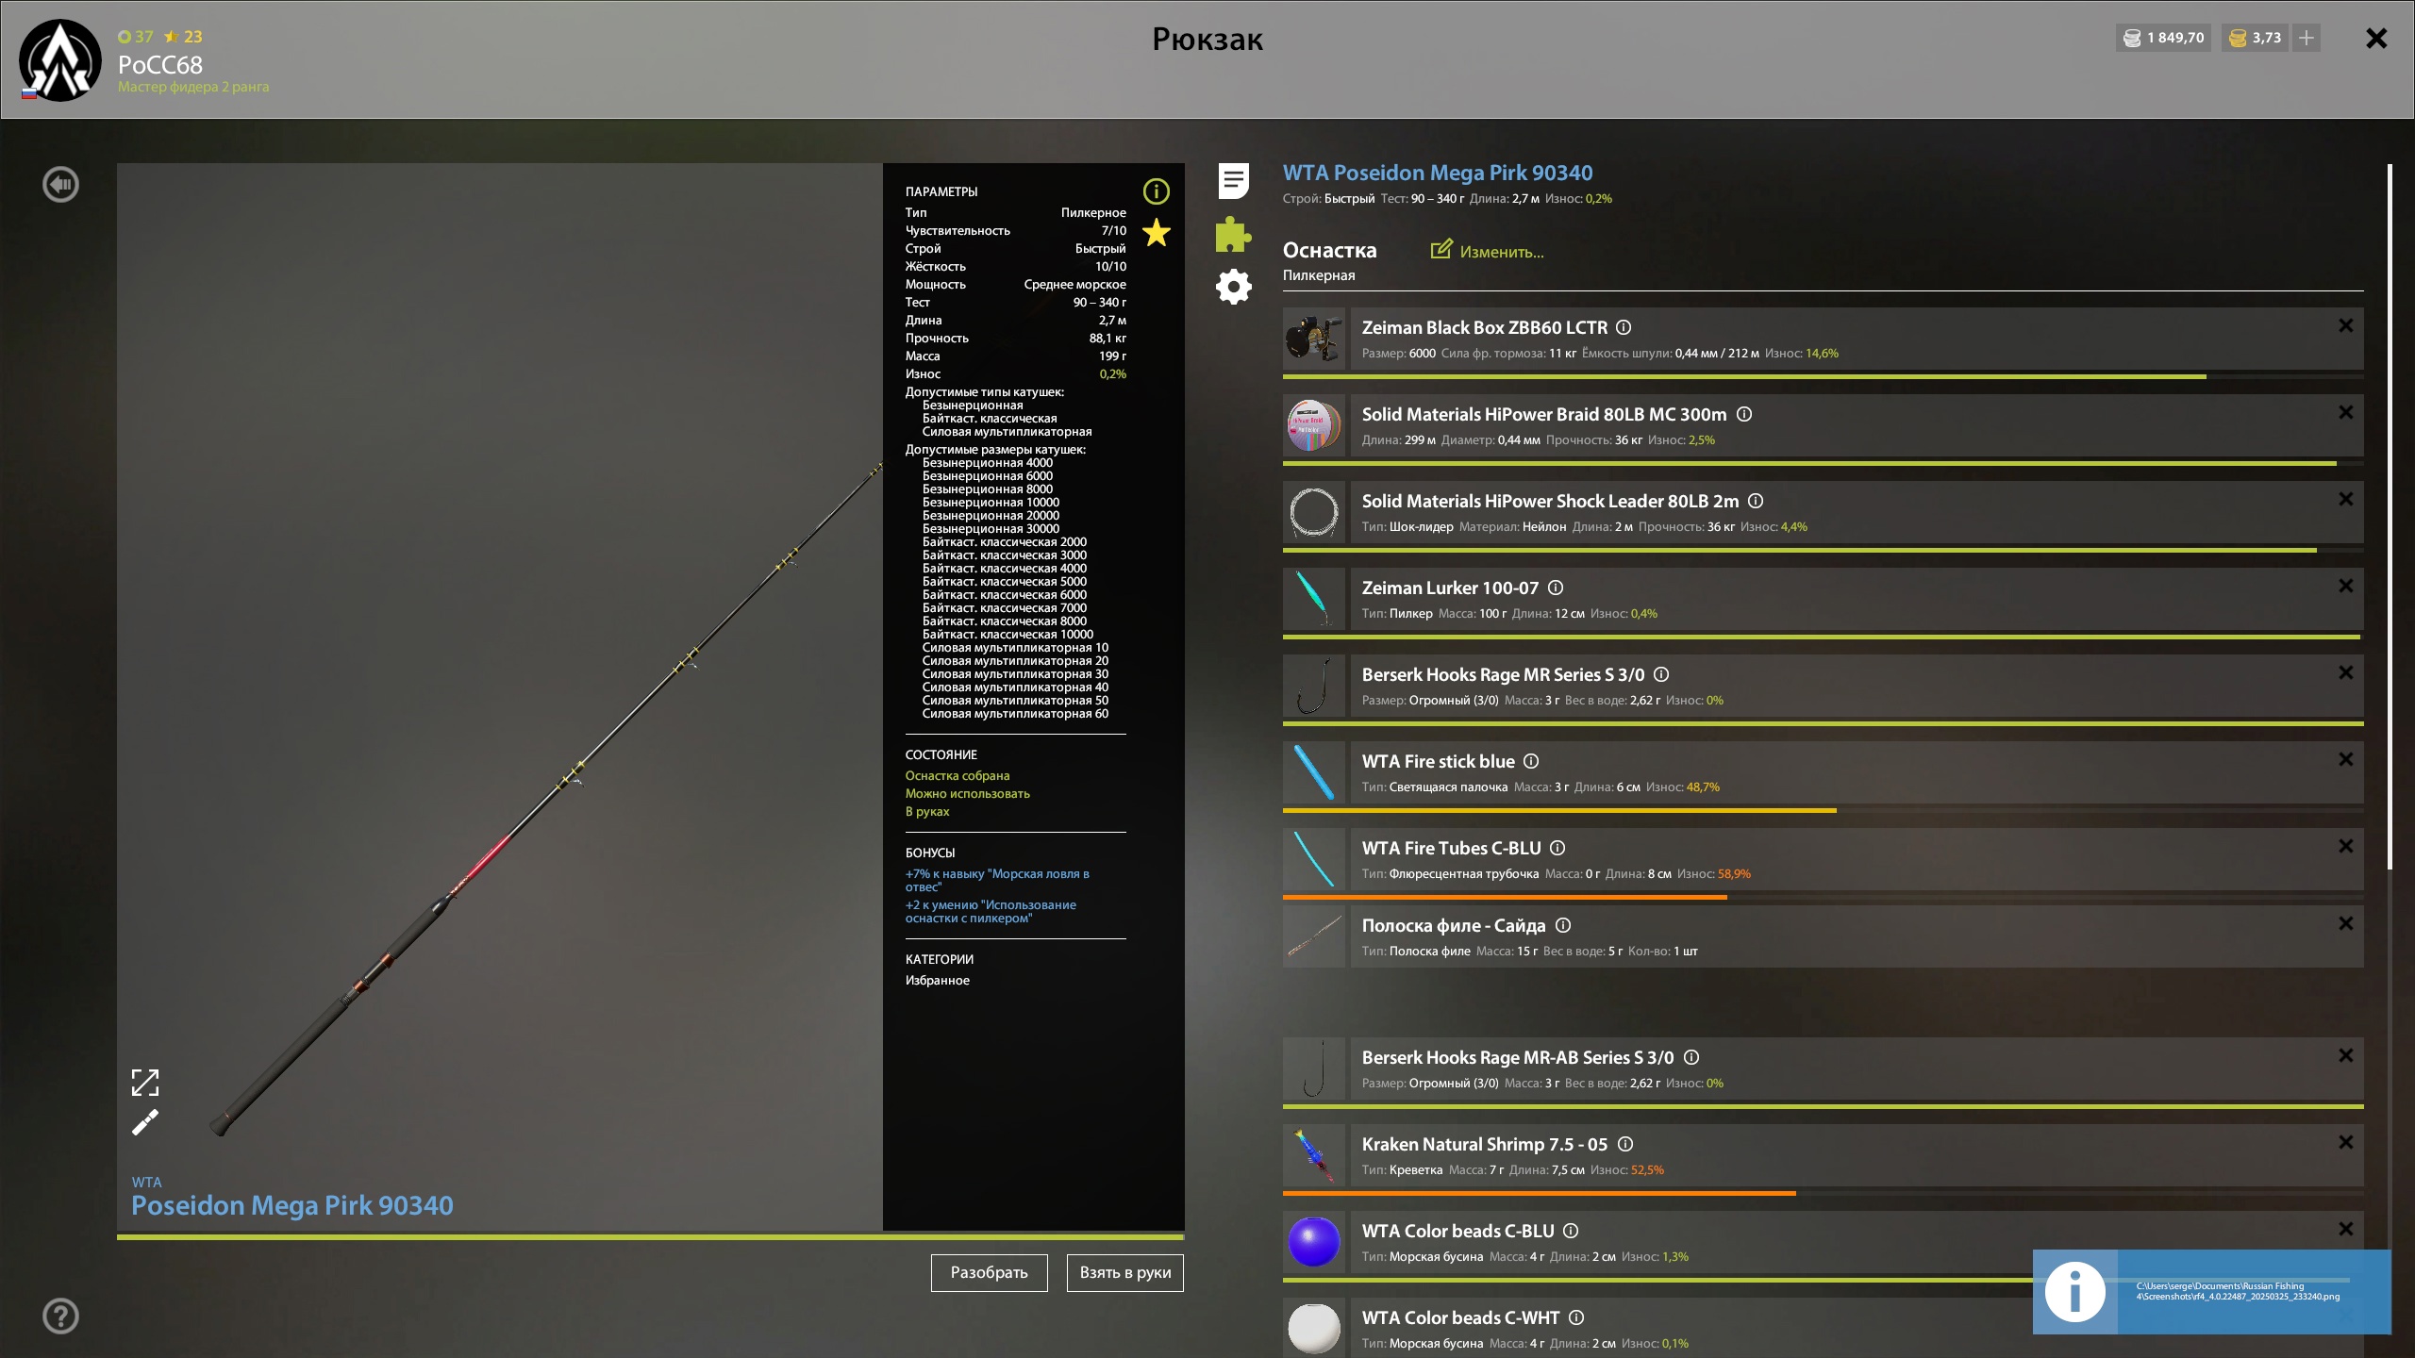The width and height of the screenshot is (2415, 1358).
Task: Click the Zeiman Lurker pilker thumbnail
Action: (1314, 599)
